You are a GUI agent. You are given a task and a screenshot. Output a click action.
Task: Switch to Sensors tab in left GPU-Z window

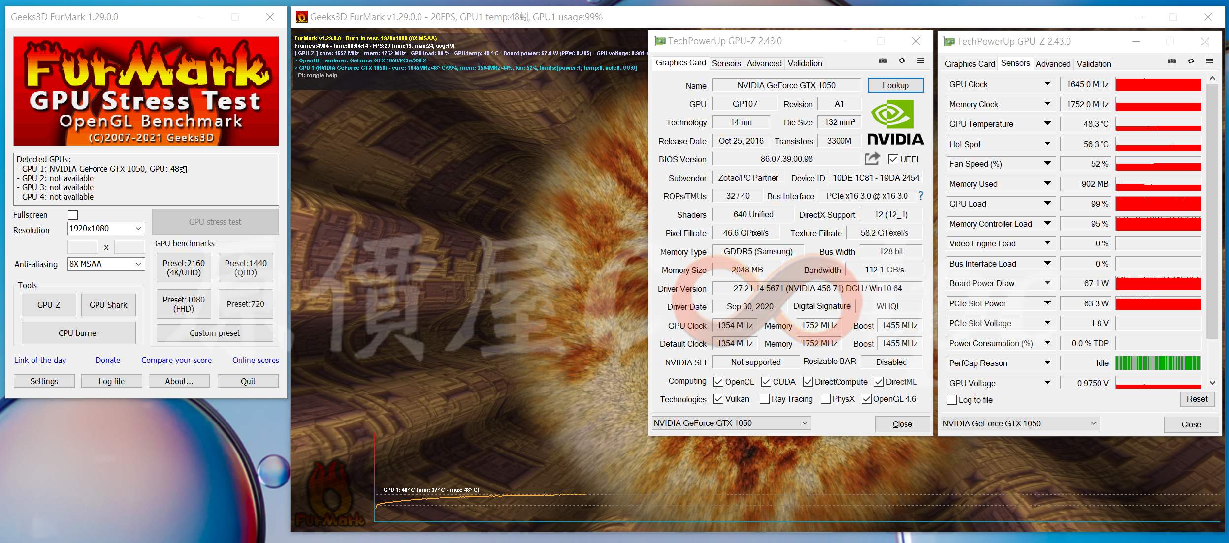(x=726, y=63)
